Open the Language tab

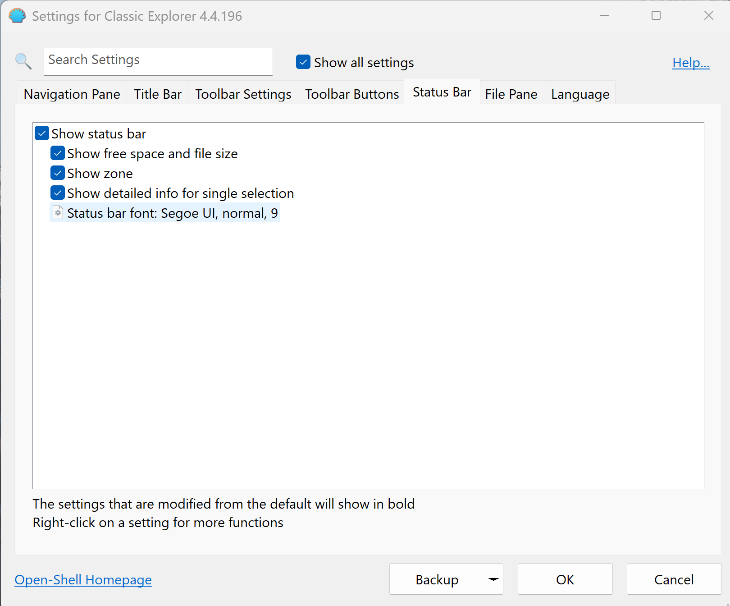click(580, 94)
